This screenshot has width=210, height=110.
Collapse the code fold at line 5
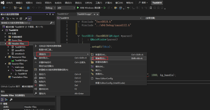tap(78, 36)
